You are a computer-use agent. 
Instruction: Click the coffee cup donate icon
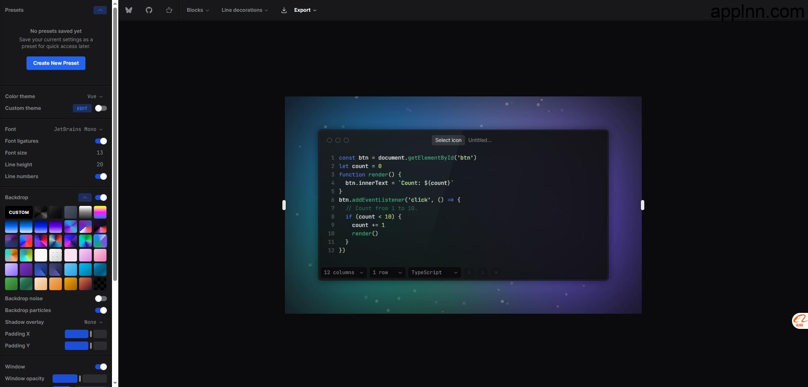point(169,10)
